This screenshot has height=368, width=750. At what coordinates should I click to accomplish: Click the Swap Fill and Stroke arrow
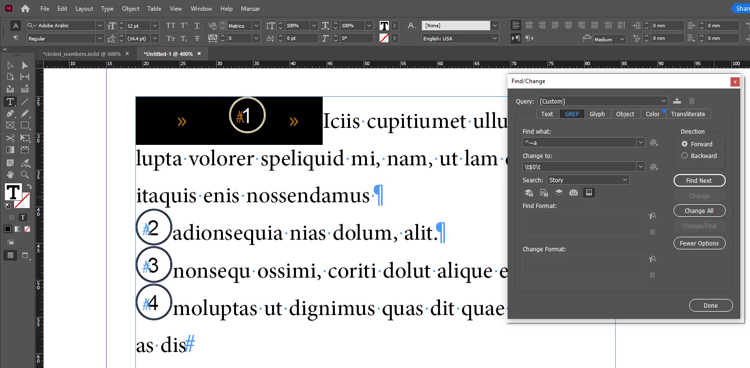coord(29,187)
